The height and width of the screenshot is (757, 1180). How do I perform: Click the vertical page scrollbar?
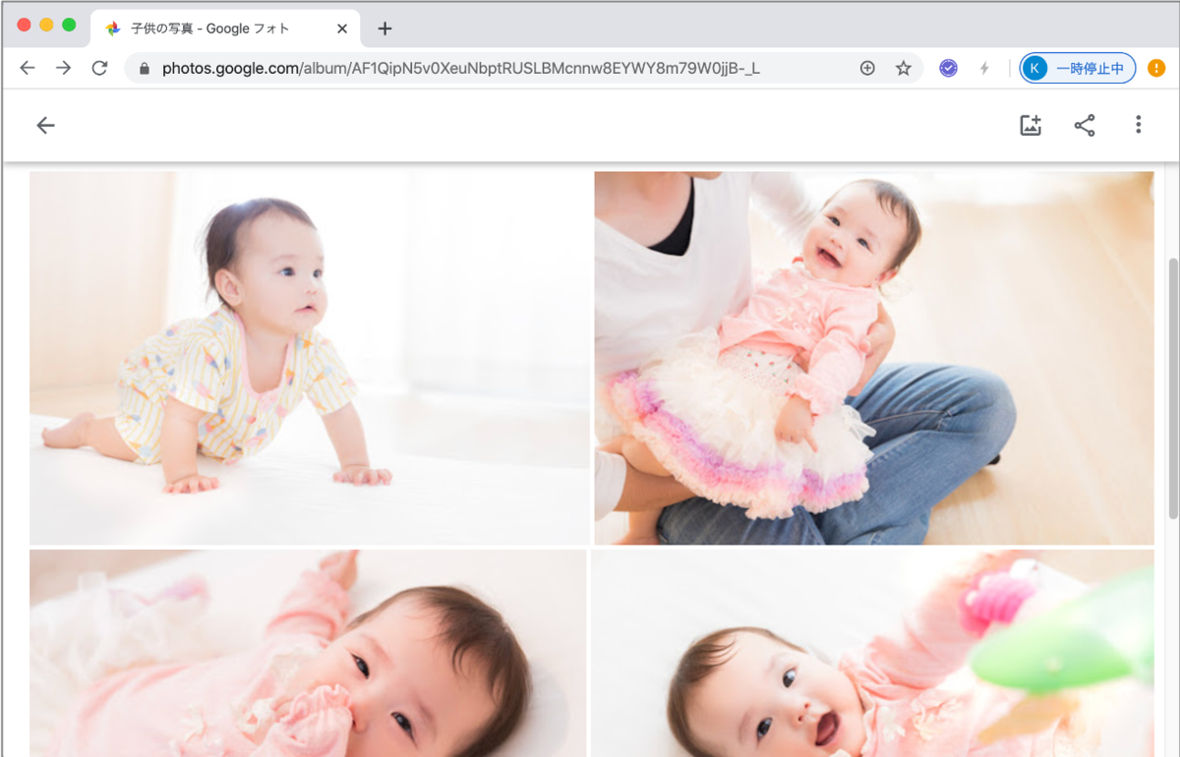pos(1171,388)
